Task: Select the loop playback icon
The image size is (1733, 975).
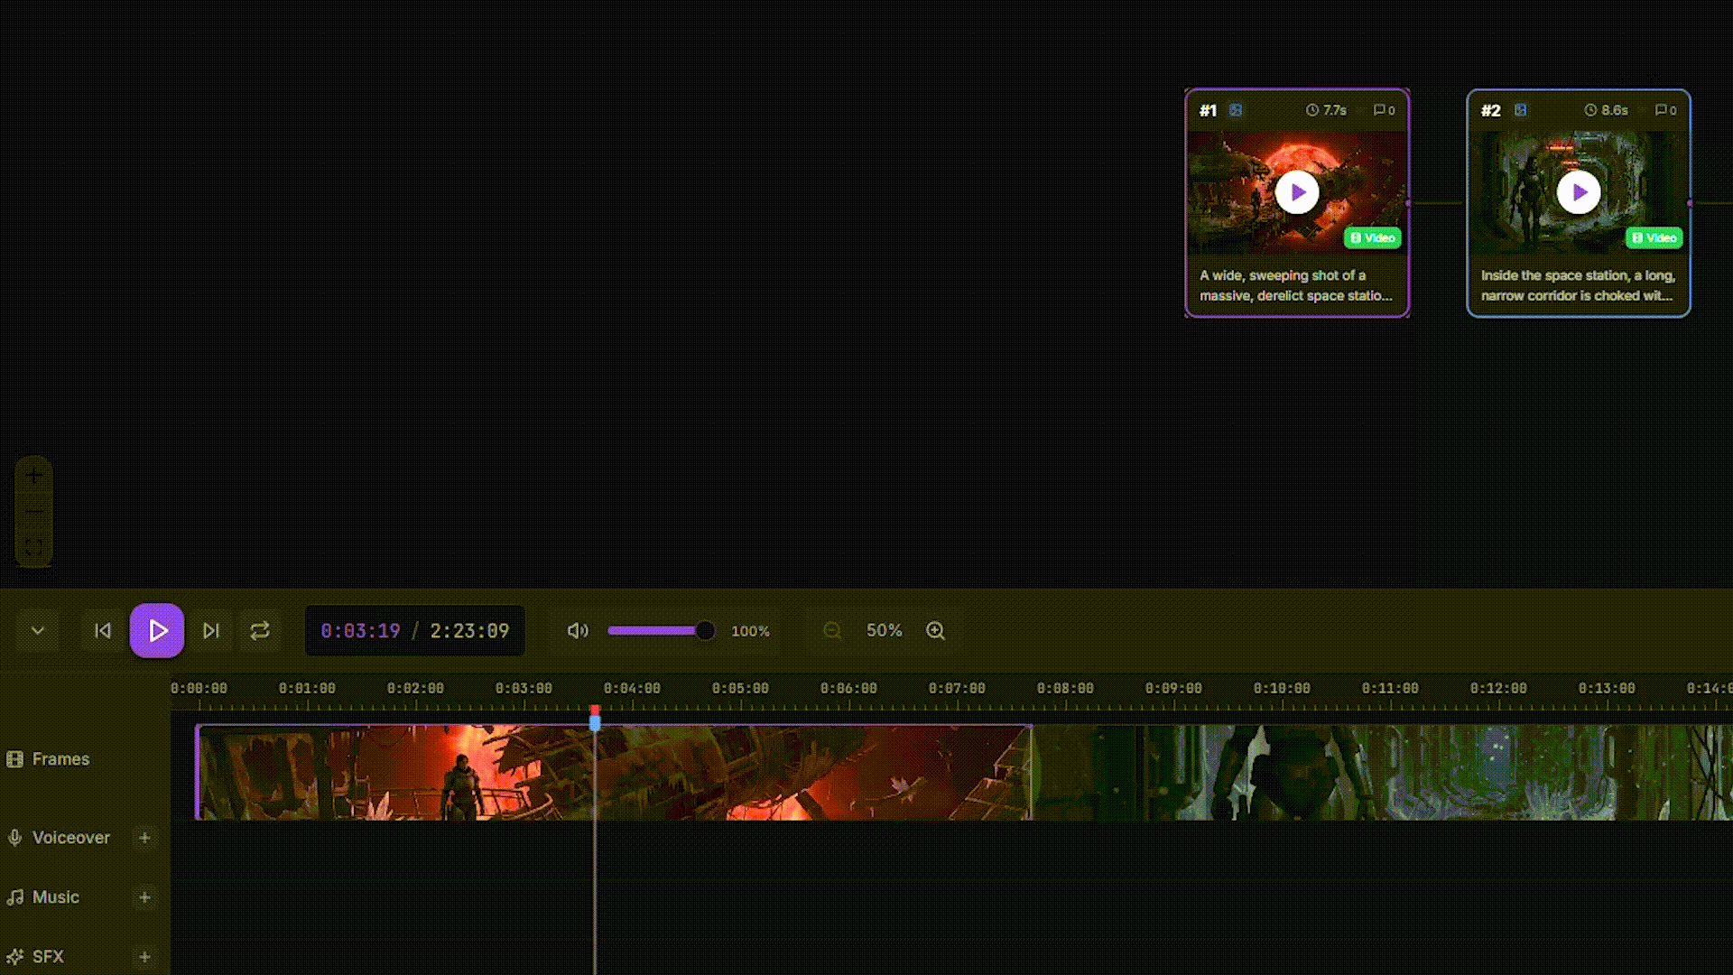Action: tap(260, 630)
